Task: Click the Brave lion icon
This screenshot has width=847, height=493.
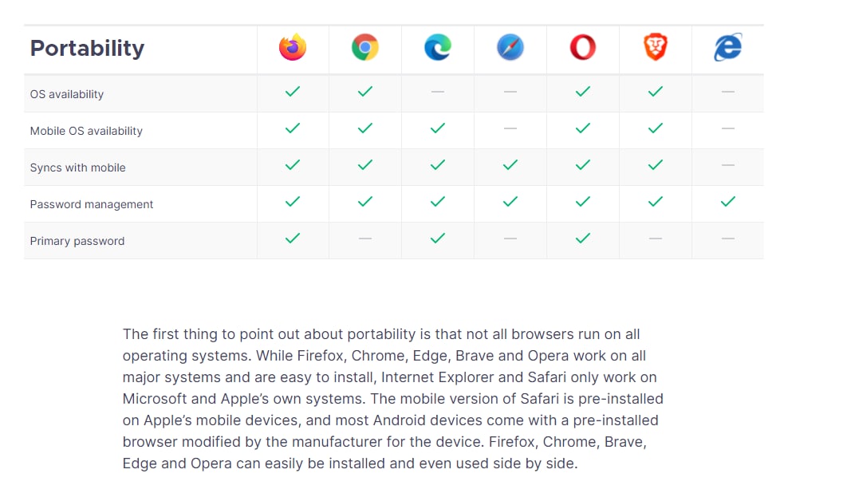Action: [656, 47]
